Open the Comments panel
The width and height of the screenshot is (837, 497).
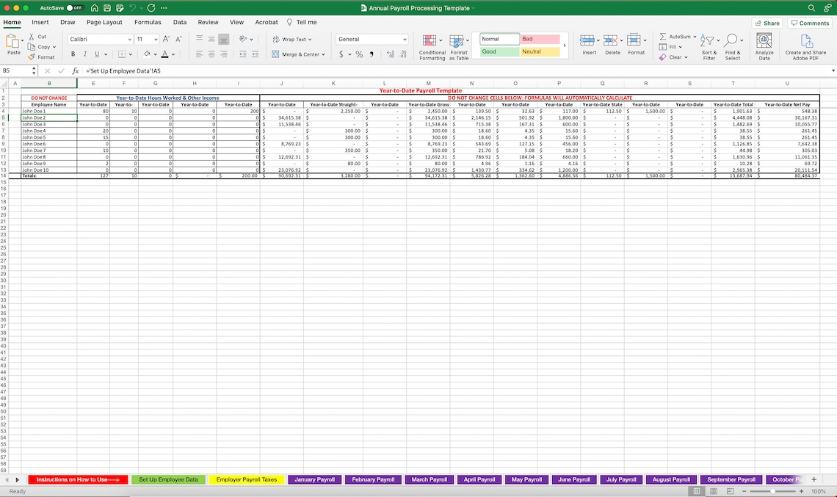coord(809,23)
